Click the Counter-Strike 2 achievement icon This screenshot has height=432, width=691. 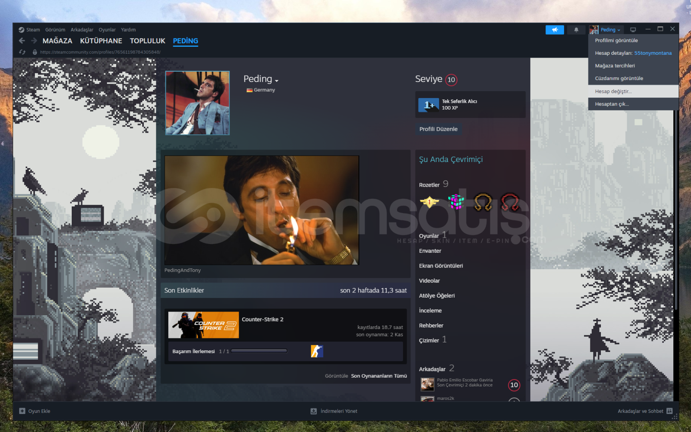click(317, 351)
